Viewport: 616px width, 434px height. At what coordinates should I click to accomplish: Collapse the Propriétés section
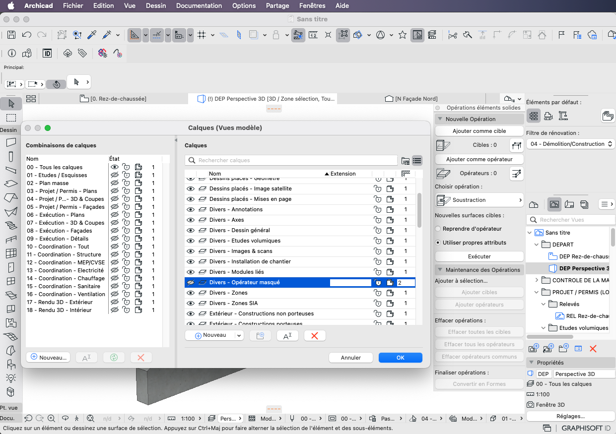tap(531, 363)
